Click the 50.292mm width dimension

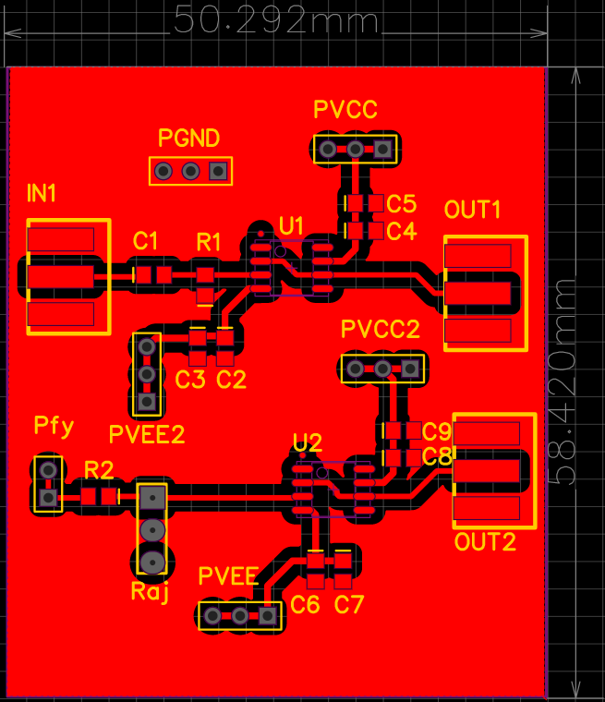point(276,20)
